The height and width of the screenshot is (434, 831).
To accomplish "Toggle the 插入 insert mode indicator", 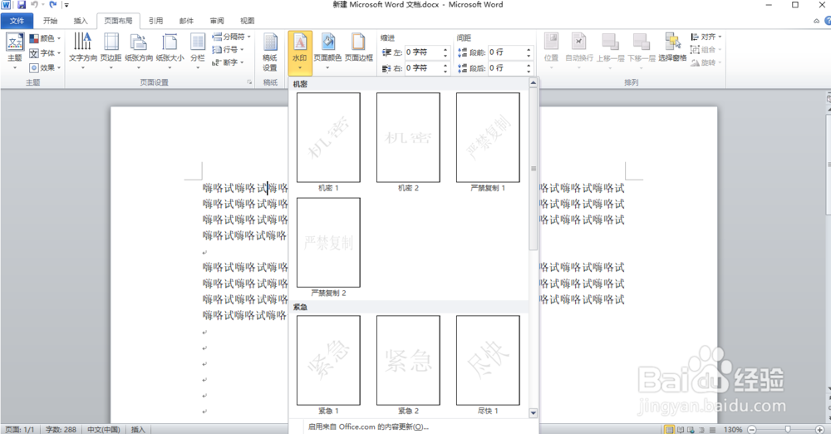I will (x=138, y=429).
